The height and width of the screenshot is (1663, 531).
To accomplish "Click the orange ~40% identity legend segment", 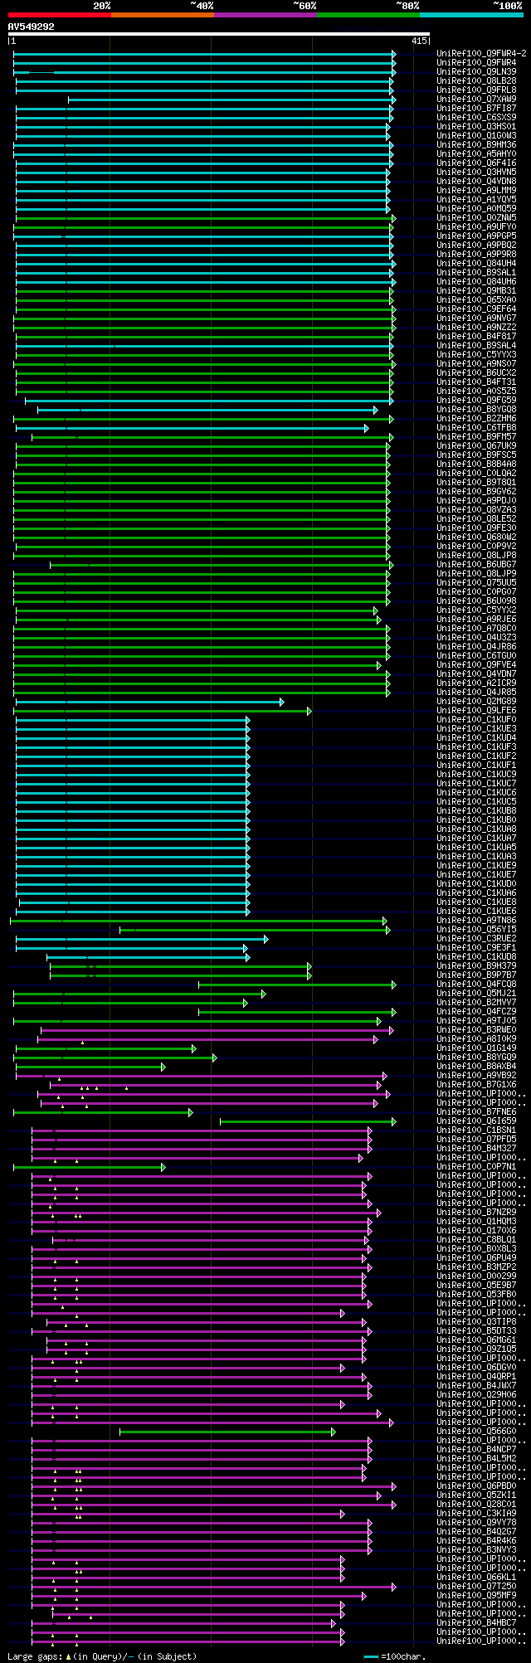I will point(163,14).
